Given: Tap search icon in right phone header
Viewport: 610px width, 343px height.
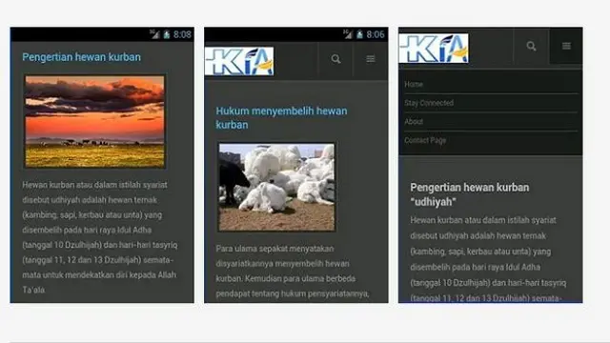Looking at the screenshot, I should 531,47.
